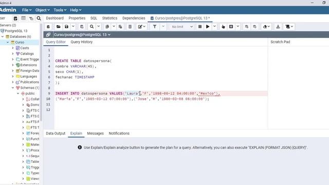This screenshot has width=329, height=185.
Task: Click the Explain Analyze icon
Action: coord(231,27)
